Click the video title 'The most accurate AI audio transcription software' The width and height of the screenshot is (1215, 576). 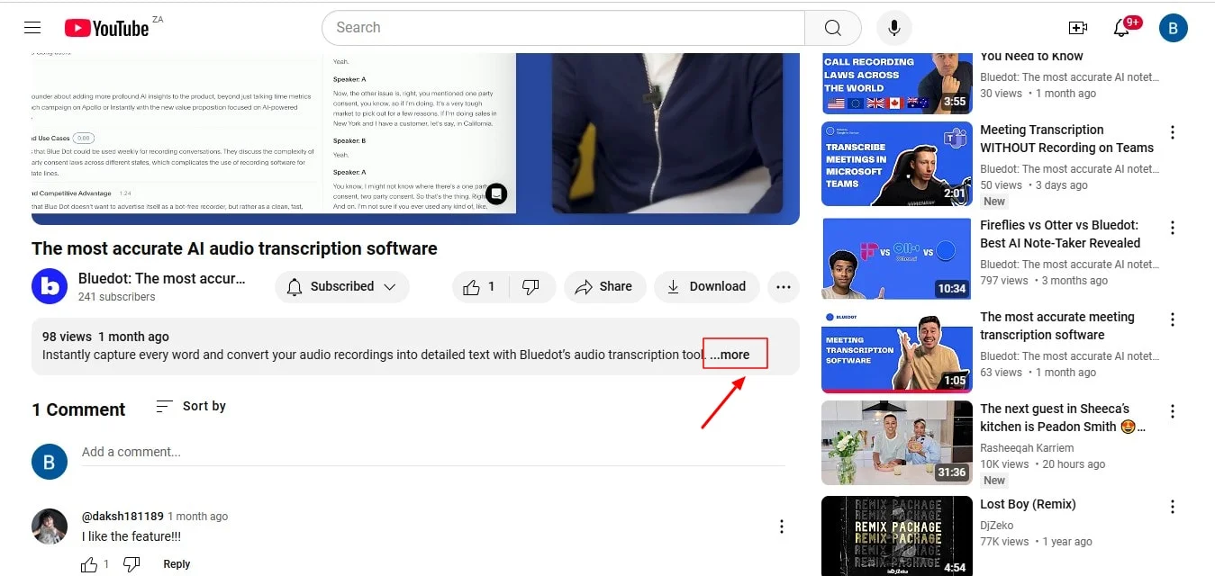234,248
